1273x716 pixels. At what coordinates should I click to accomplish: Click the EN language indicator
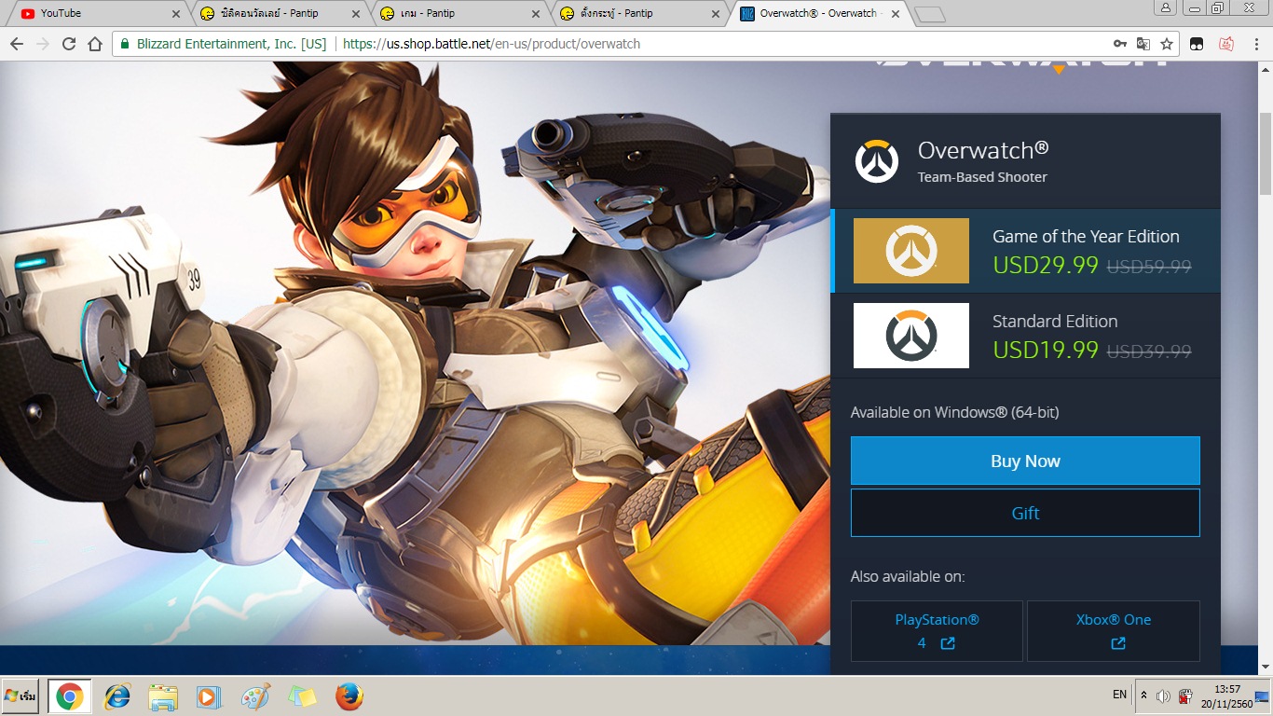1119,695
